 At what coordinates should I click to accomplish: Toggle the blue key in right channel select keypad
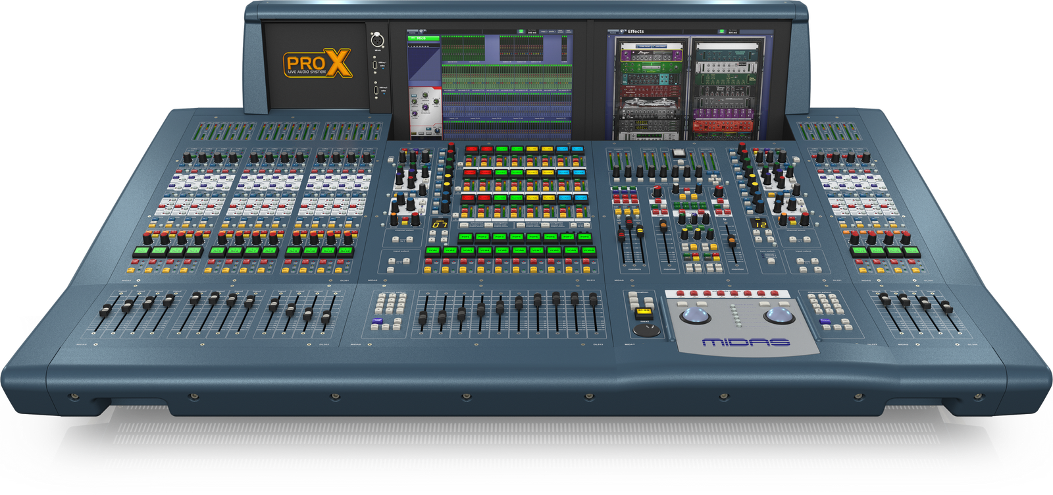(825, 322)
